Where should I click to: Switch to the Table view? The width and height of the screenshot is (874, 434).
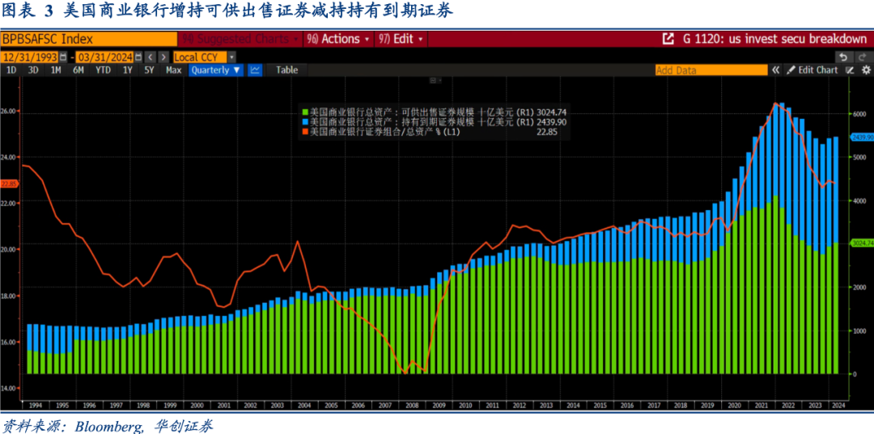pos(287,70)
